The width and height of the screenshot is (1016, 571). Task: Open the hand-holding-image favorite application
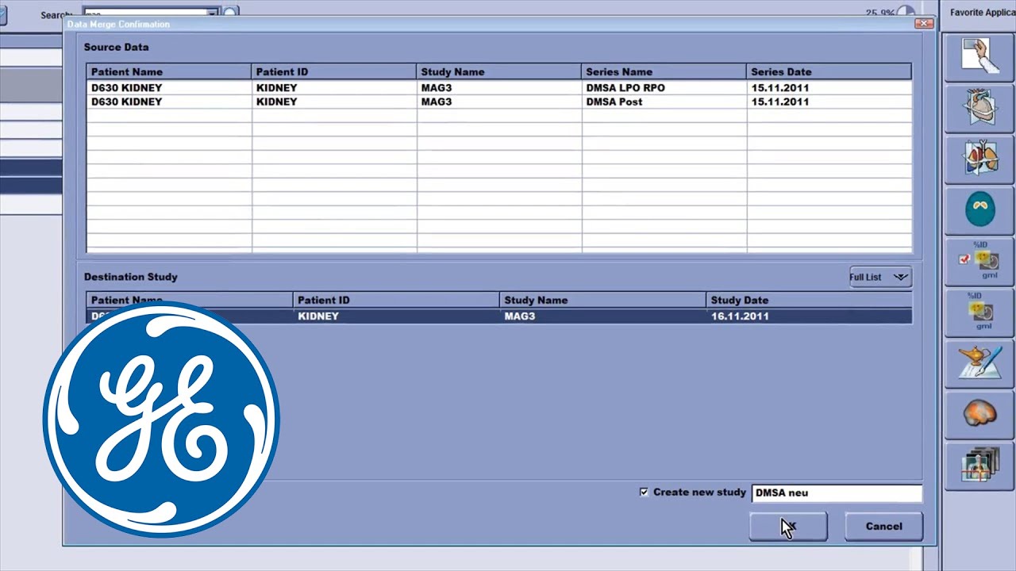(979, 56)
